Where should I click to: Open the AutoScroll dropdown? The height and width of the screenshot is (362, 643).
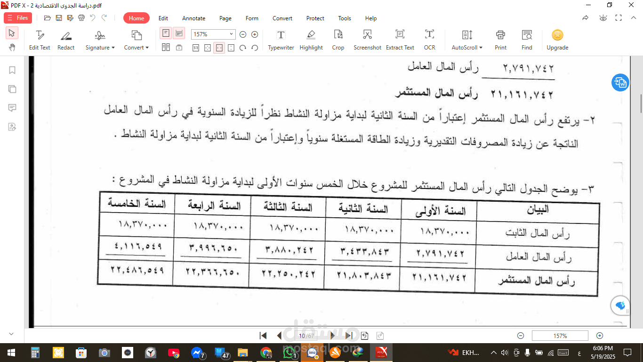click(467, 41)
